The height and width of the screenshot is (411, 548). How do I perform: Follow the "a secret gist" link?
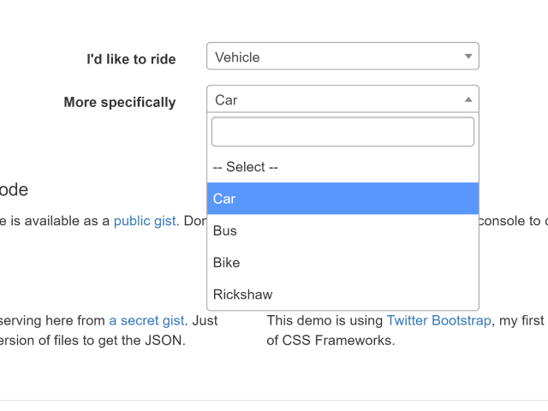click(146, 320)
